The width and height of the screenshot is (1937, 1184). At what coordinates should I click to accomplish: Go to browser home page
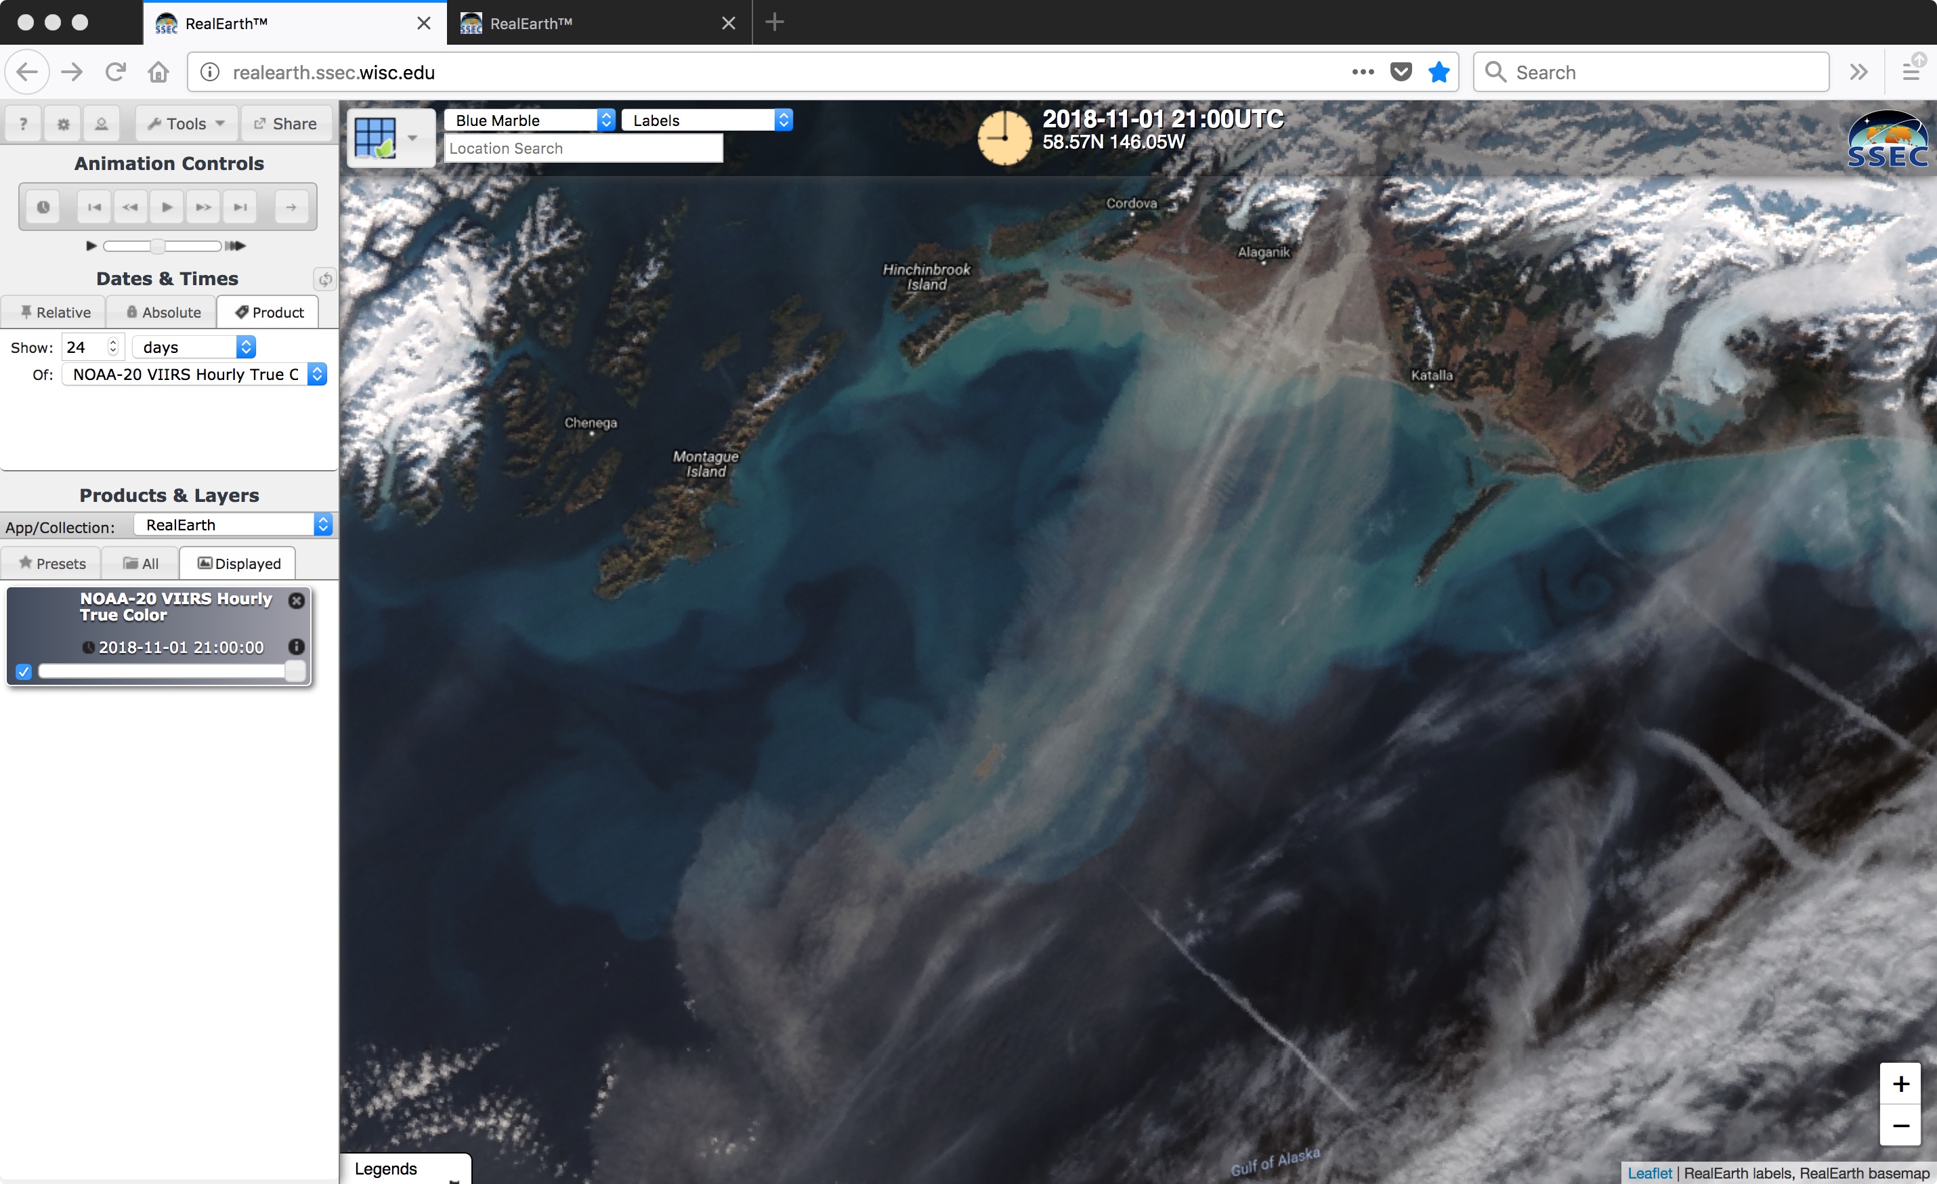(x=158, y=72)
